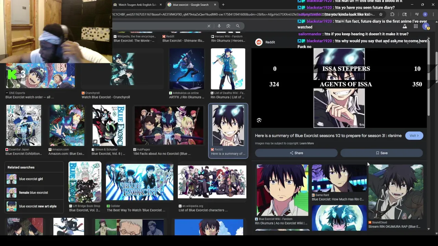Open the 'Learn More' copyright link
Image resolution: width=438 pixels, height=246 pixels.
[x=307, y=143]
